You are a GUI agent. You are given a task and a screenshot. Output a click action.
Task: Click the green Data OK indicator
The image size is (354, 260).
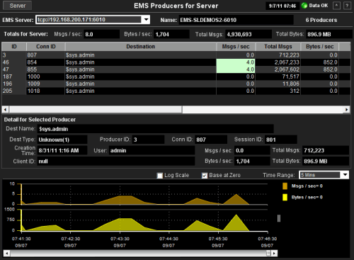[x=304, y=6]
